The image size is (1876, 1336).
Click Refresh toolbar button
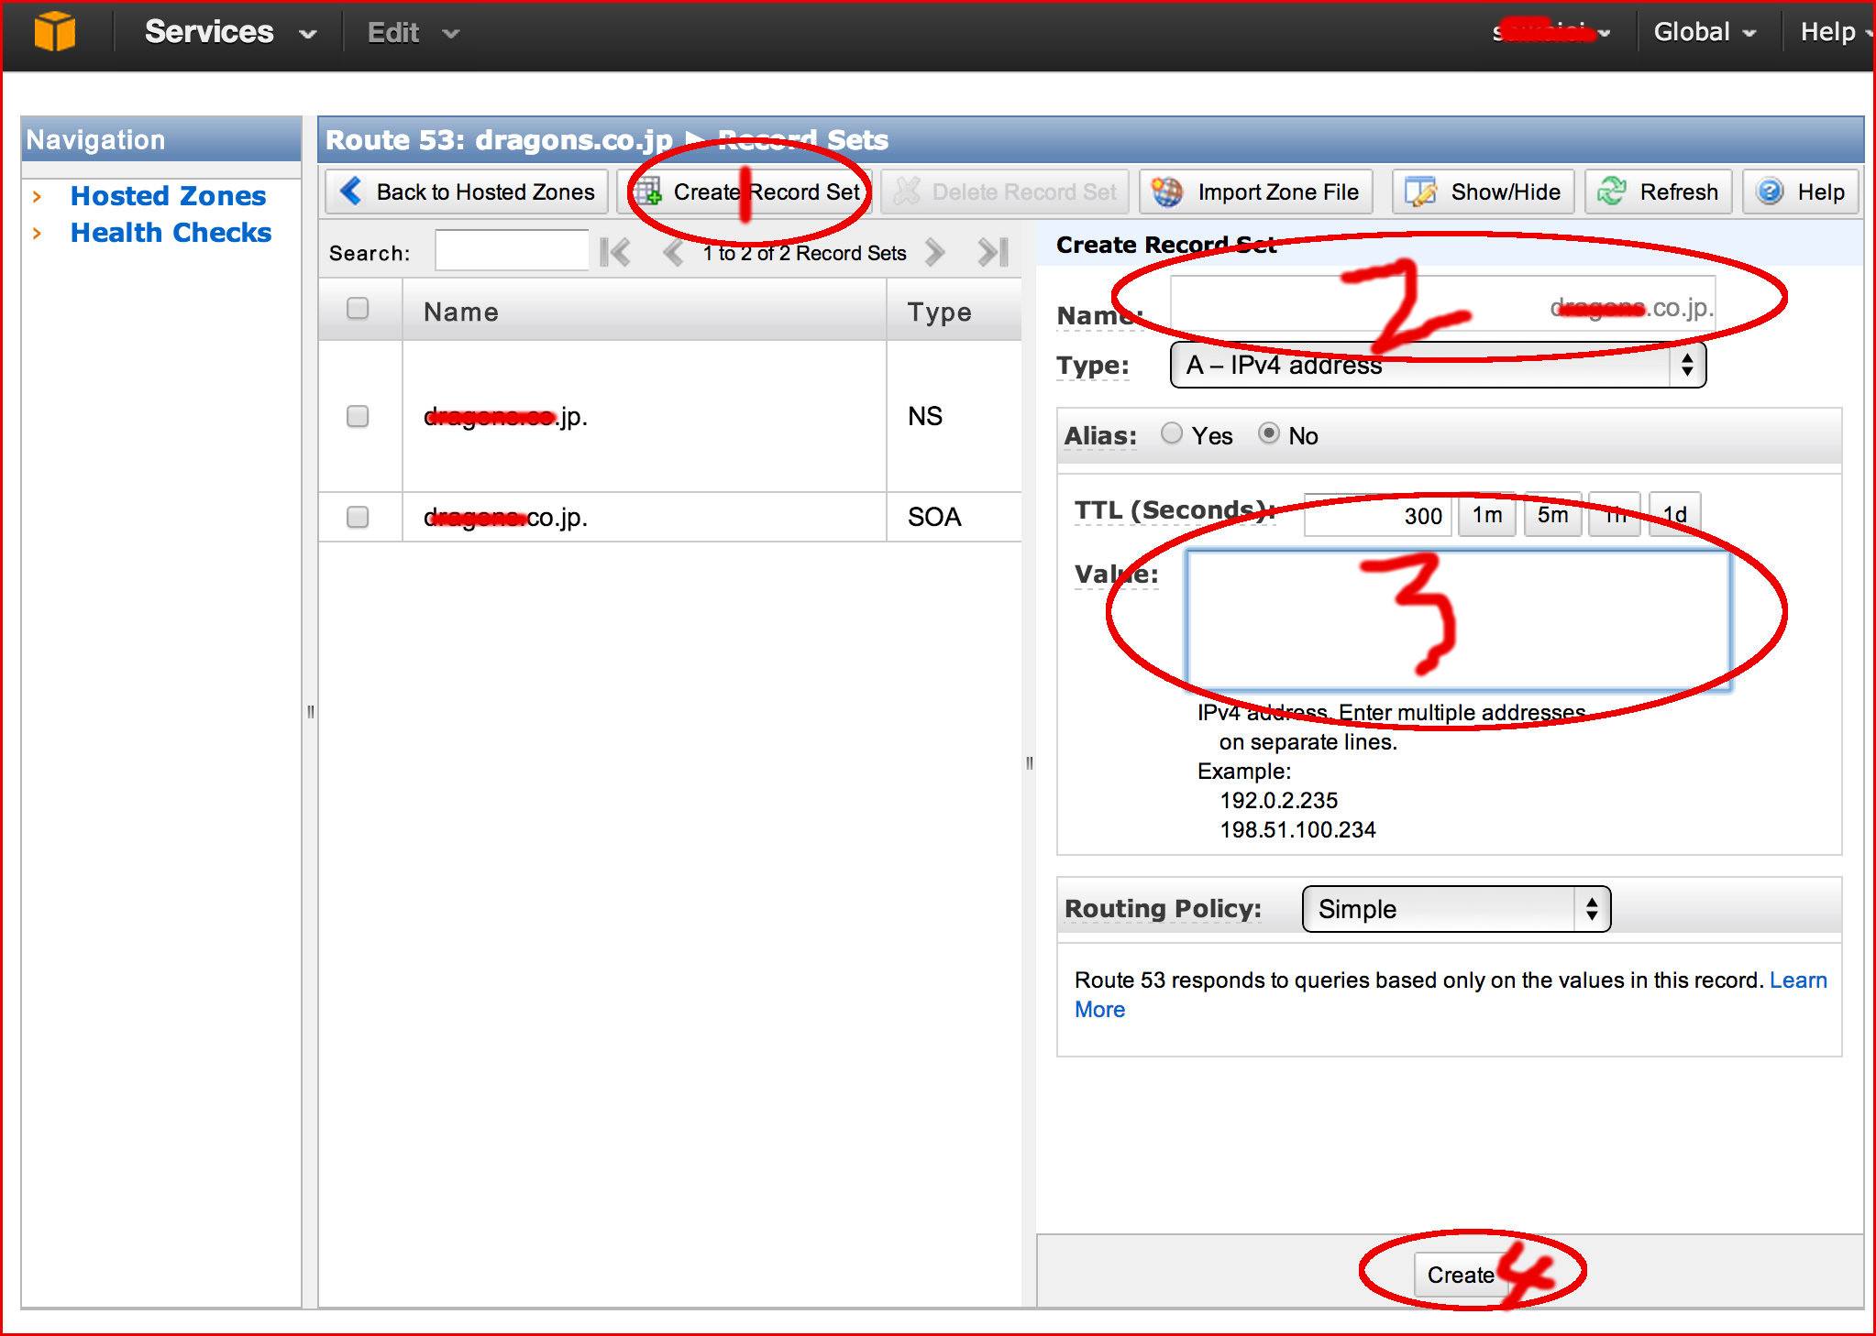[x=1658, y=192]
